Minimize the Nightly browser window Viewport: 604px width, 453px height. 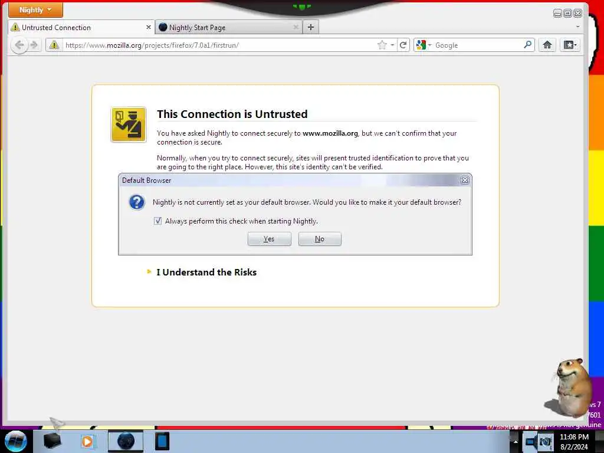tap(557, 14)
